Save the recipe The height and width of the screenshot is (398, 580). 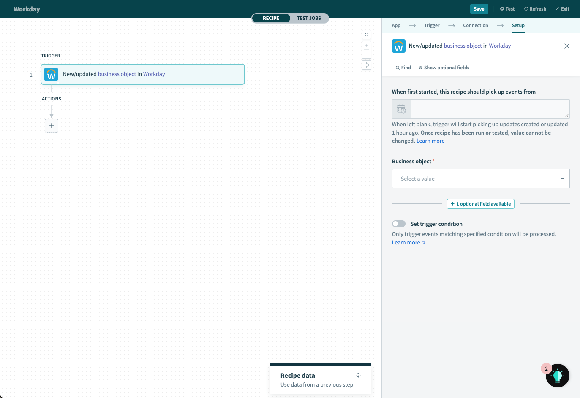479,8
